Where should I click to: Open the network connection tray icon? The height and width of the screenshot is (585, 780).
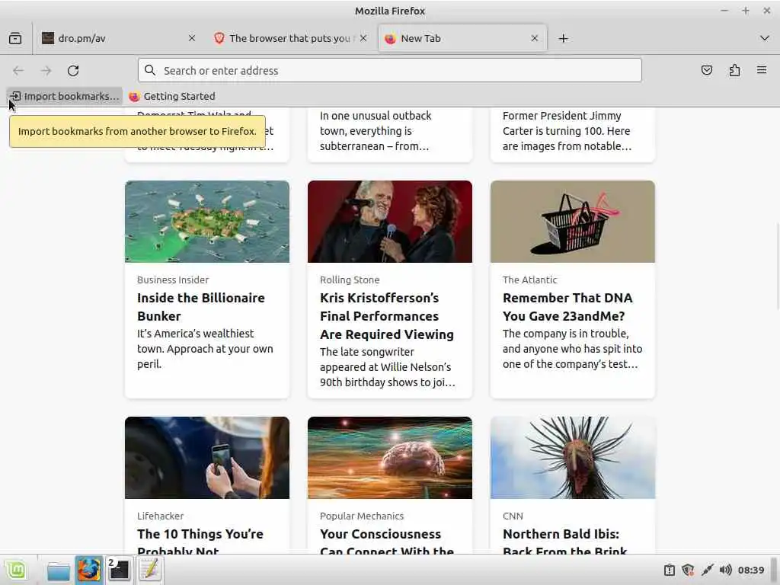tap(707, 570)
